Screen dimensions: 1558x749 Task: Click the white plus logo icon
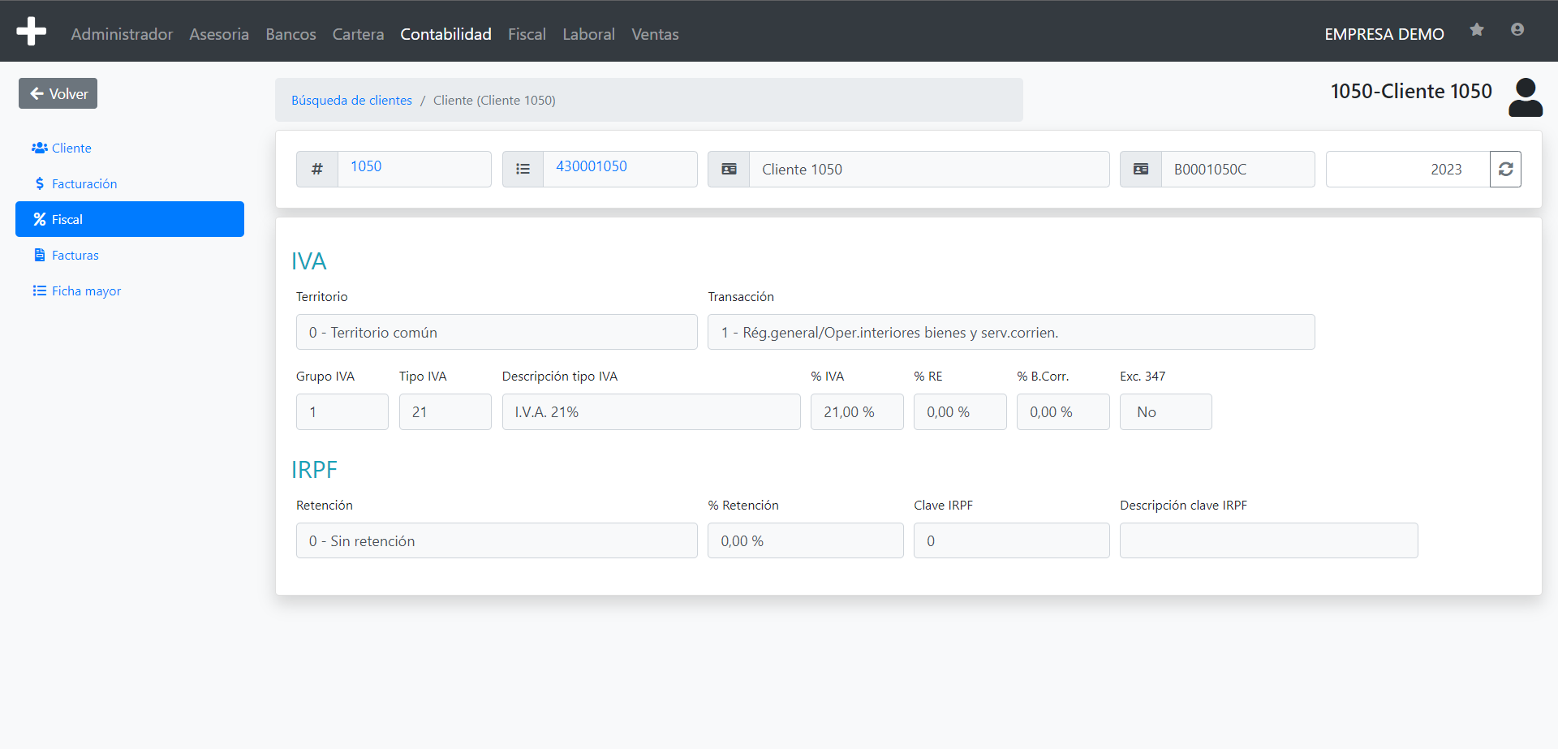[x=31, y=31]
